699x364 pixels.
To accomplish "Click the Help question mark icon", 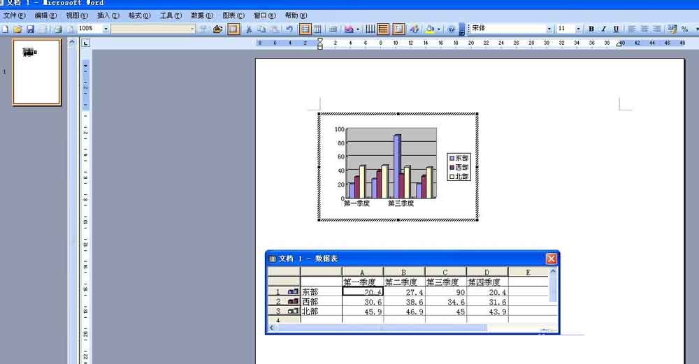I will 451,29.
